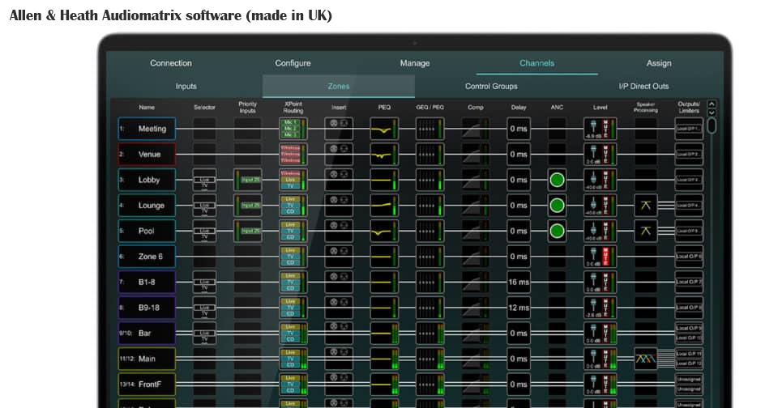Open the source Selector for Lobby zone
Viewport: 778px width, 408px height.
pos(204,180)
